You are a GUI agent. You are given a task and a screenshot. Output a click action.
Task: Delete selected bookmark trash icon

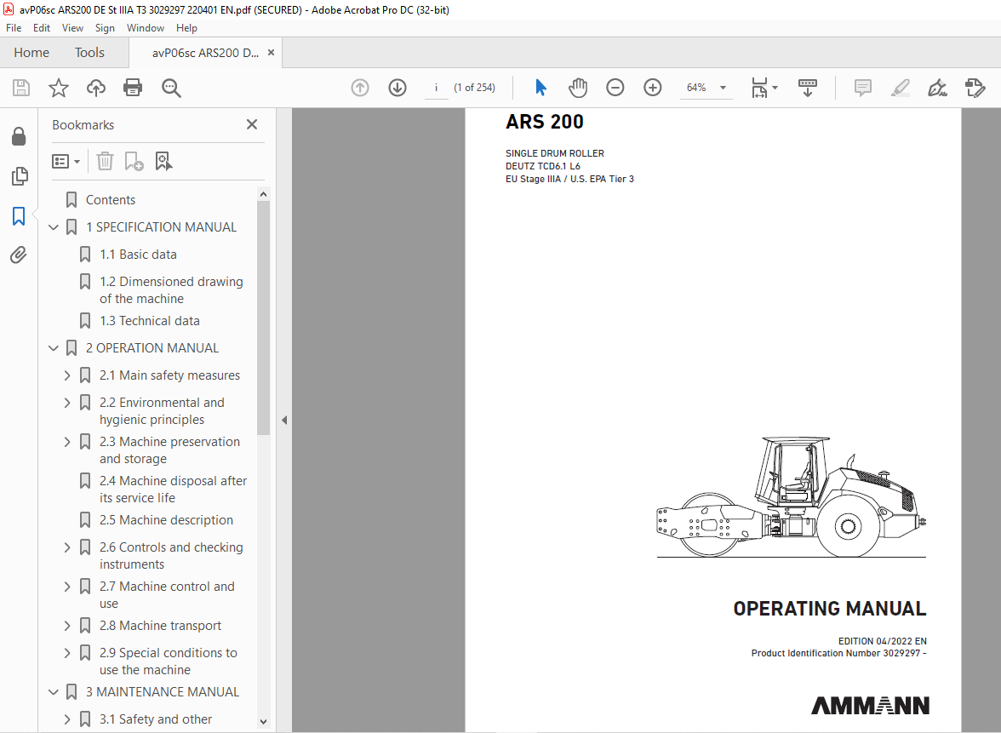(x=105, y=161)
